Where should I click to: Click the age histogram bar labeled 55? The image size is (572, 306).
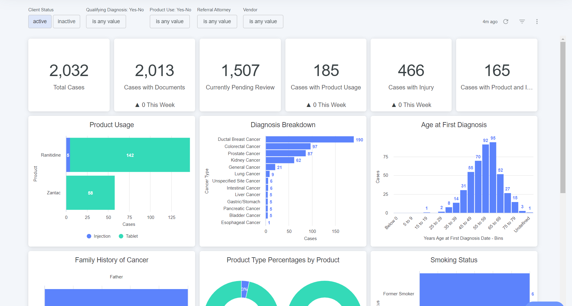(x=471, y=192)
